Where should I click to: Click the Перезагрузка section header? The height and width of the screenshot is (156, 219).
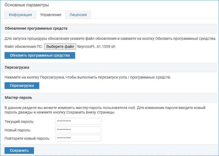point(17,67)
